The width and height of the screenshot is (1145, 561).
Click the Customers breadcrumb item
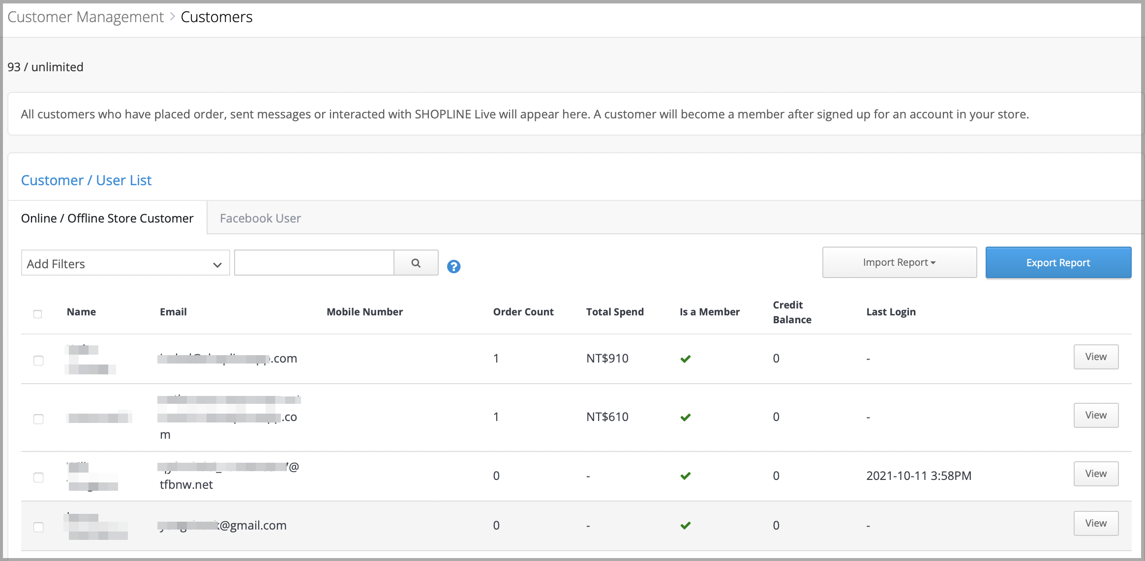coord(216,17)
